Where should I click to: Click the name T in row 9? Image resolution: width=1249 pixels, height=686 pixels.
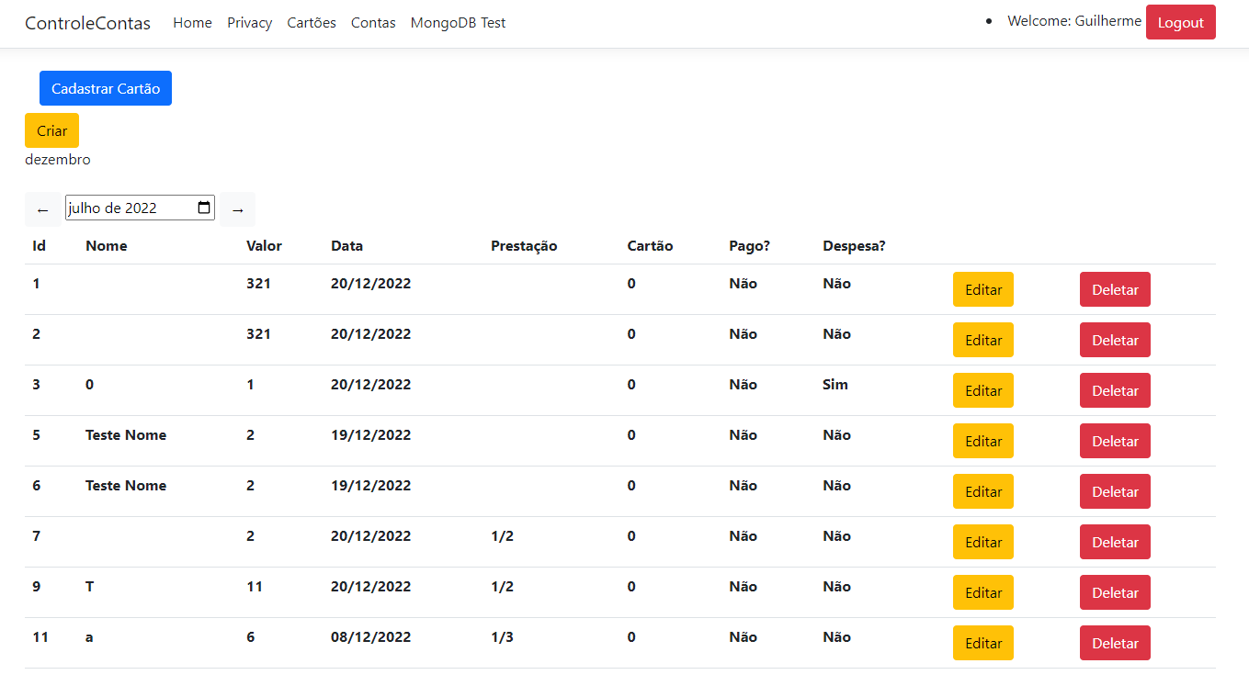click(89, 587)
